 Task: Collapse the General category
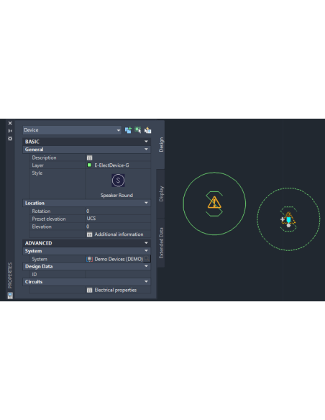(x=146, y=149)
